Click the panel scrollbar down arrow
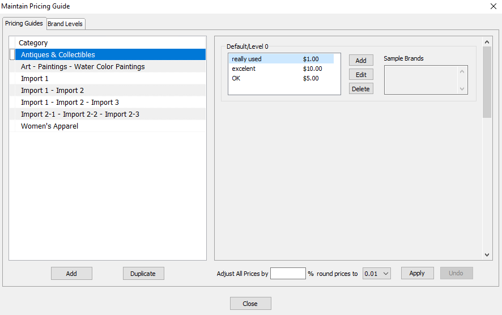The image size is (502, 315). coord(487,255)
